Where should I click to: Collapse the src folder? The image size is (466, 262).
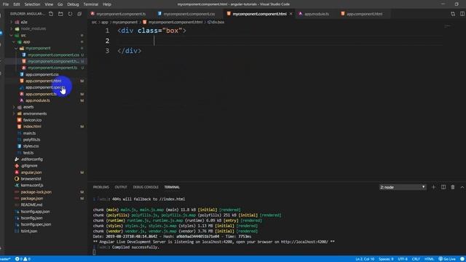click(12, 35)
